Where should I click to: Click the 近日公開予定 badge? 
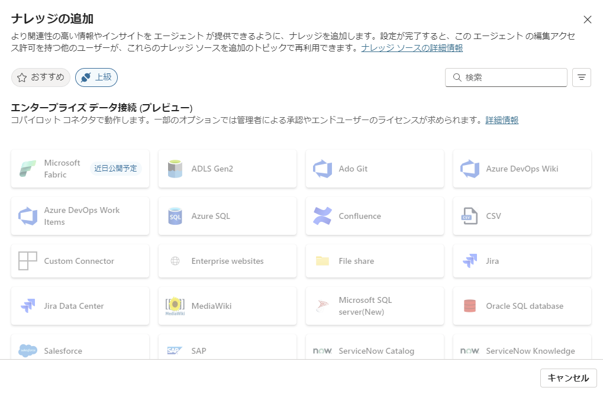pyautogui.click(x=116, y=169)
